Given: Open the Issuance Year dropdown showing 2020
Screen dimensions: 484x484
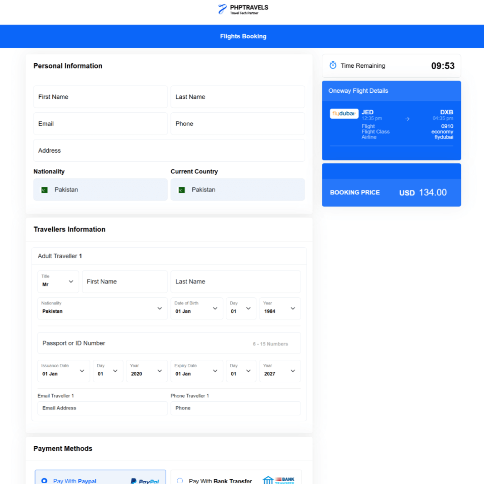Looking at the screenshot, I should click(147, 371).
